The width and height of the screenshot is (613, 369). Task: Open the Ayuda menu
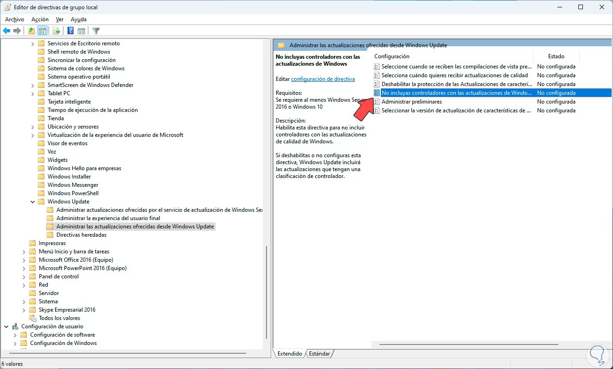tap(79, 19)
